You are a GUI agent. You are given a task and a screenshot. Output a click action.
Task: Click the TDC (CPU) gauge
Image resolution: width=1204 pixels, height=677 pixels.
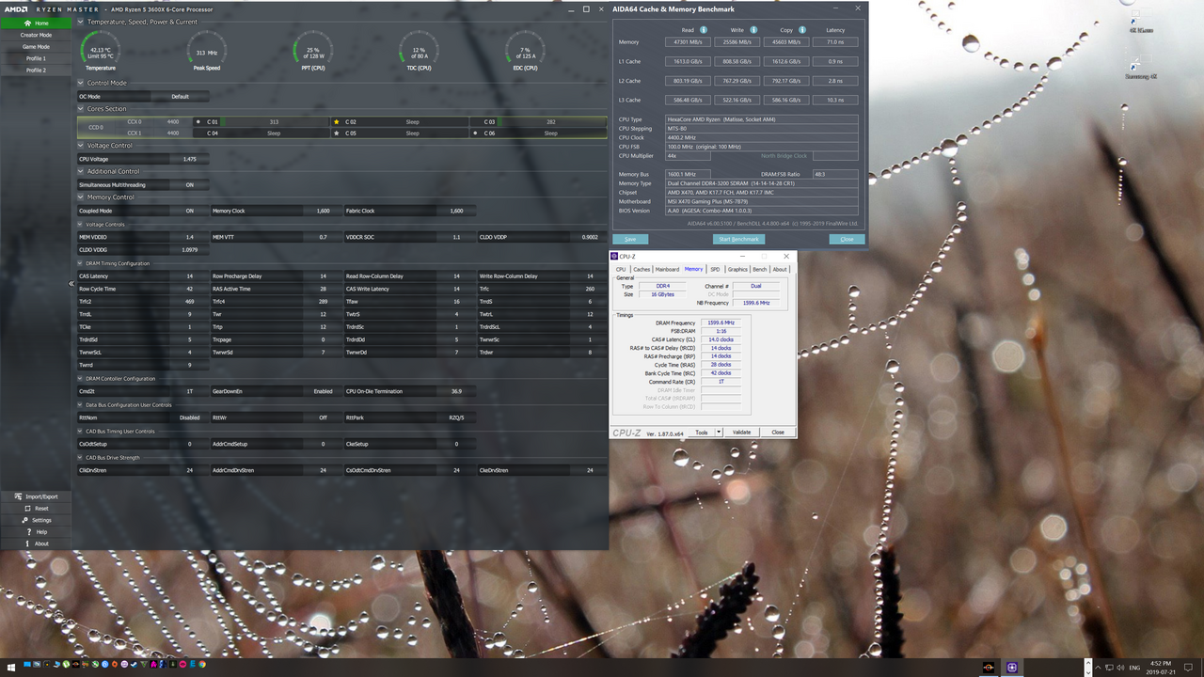tap(419, 52)
